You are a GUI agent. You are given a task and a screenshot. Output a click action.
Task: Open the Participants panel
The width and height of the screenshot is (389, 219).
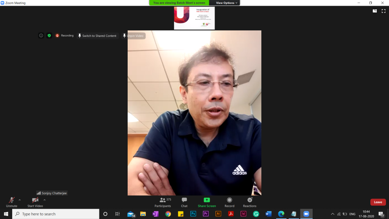[163, 202]
